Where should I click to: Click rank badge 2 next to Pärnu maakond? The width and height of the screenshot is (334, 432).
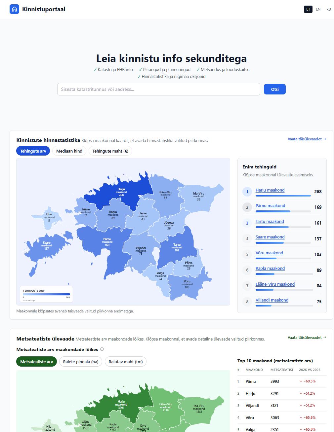point(247,207)
